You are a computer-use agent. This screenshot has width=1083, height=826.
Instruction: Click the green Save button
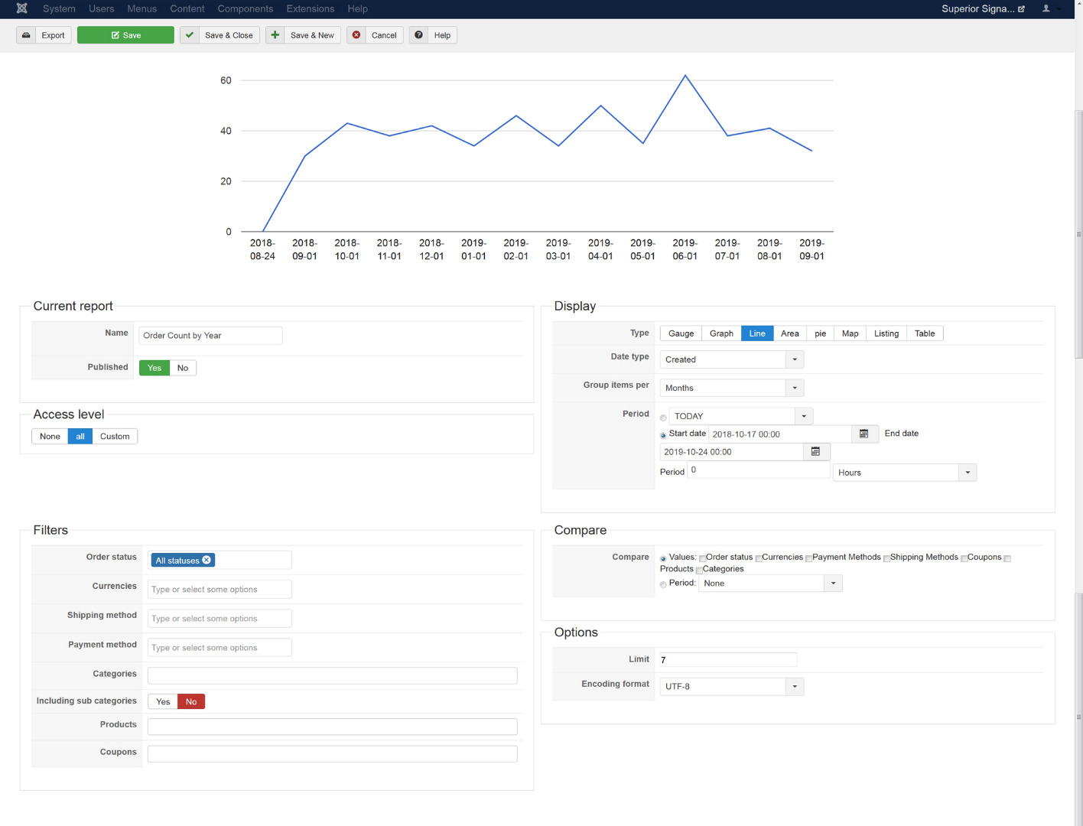pyautogui.click(x=125, y=35)
